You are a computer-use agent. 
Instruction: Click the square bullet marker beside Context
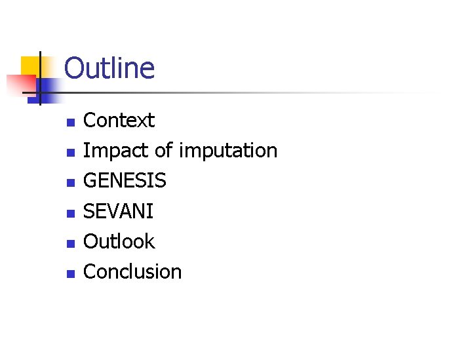tap(71, 123)
